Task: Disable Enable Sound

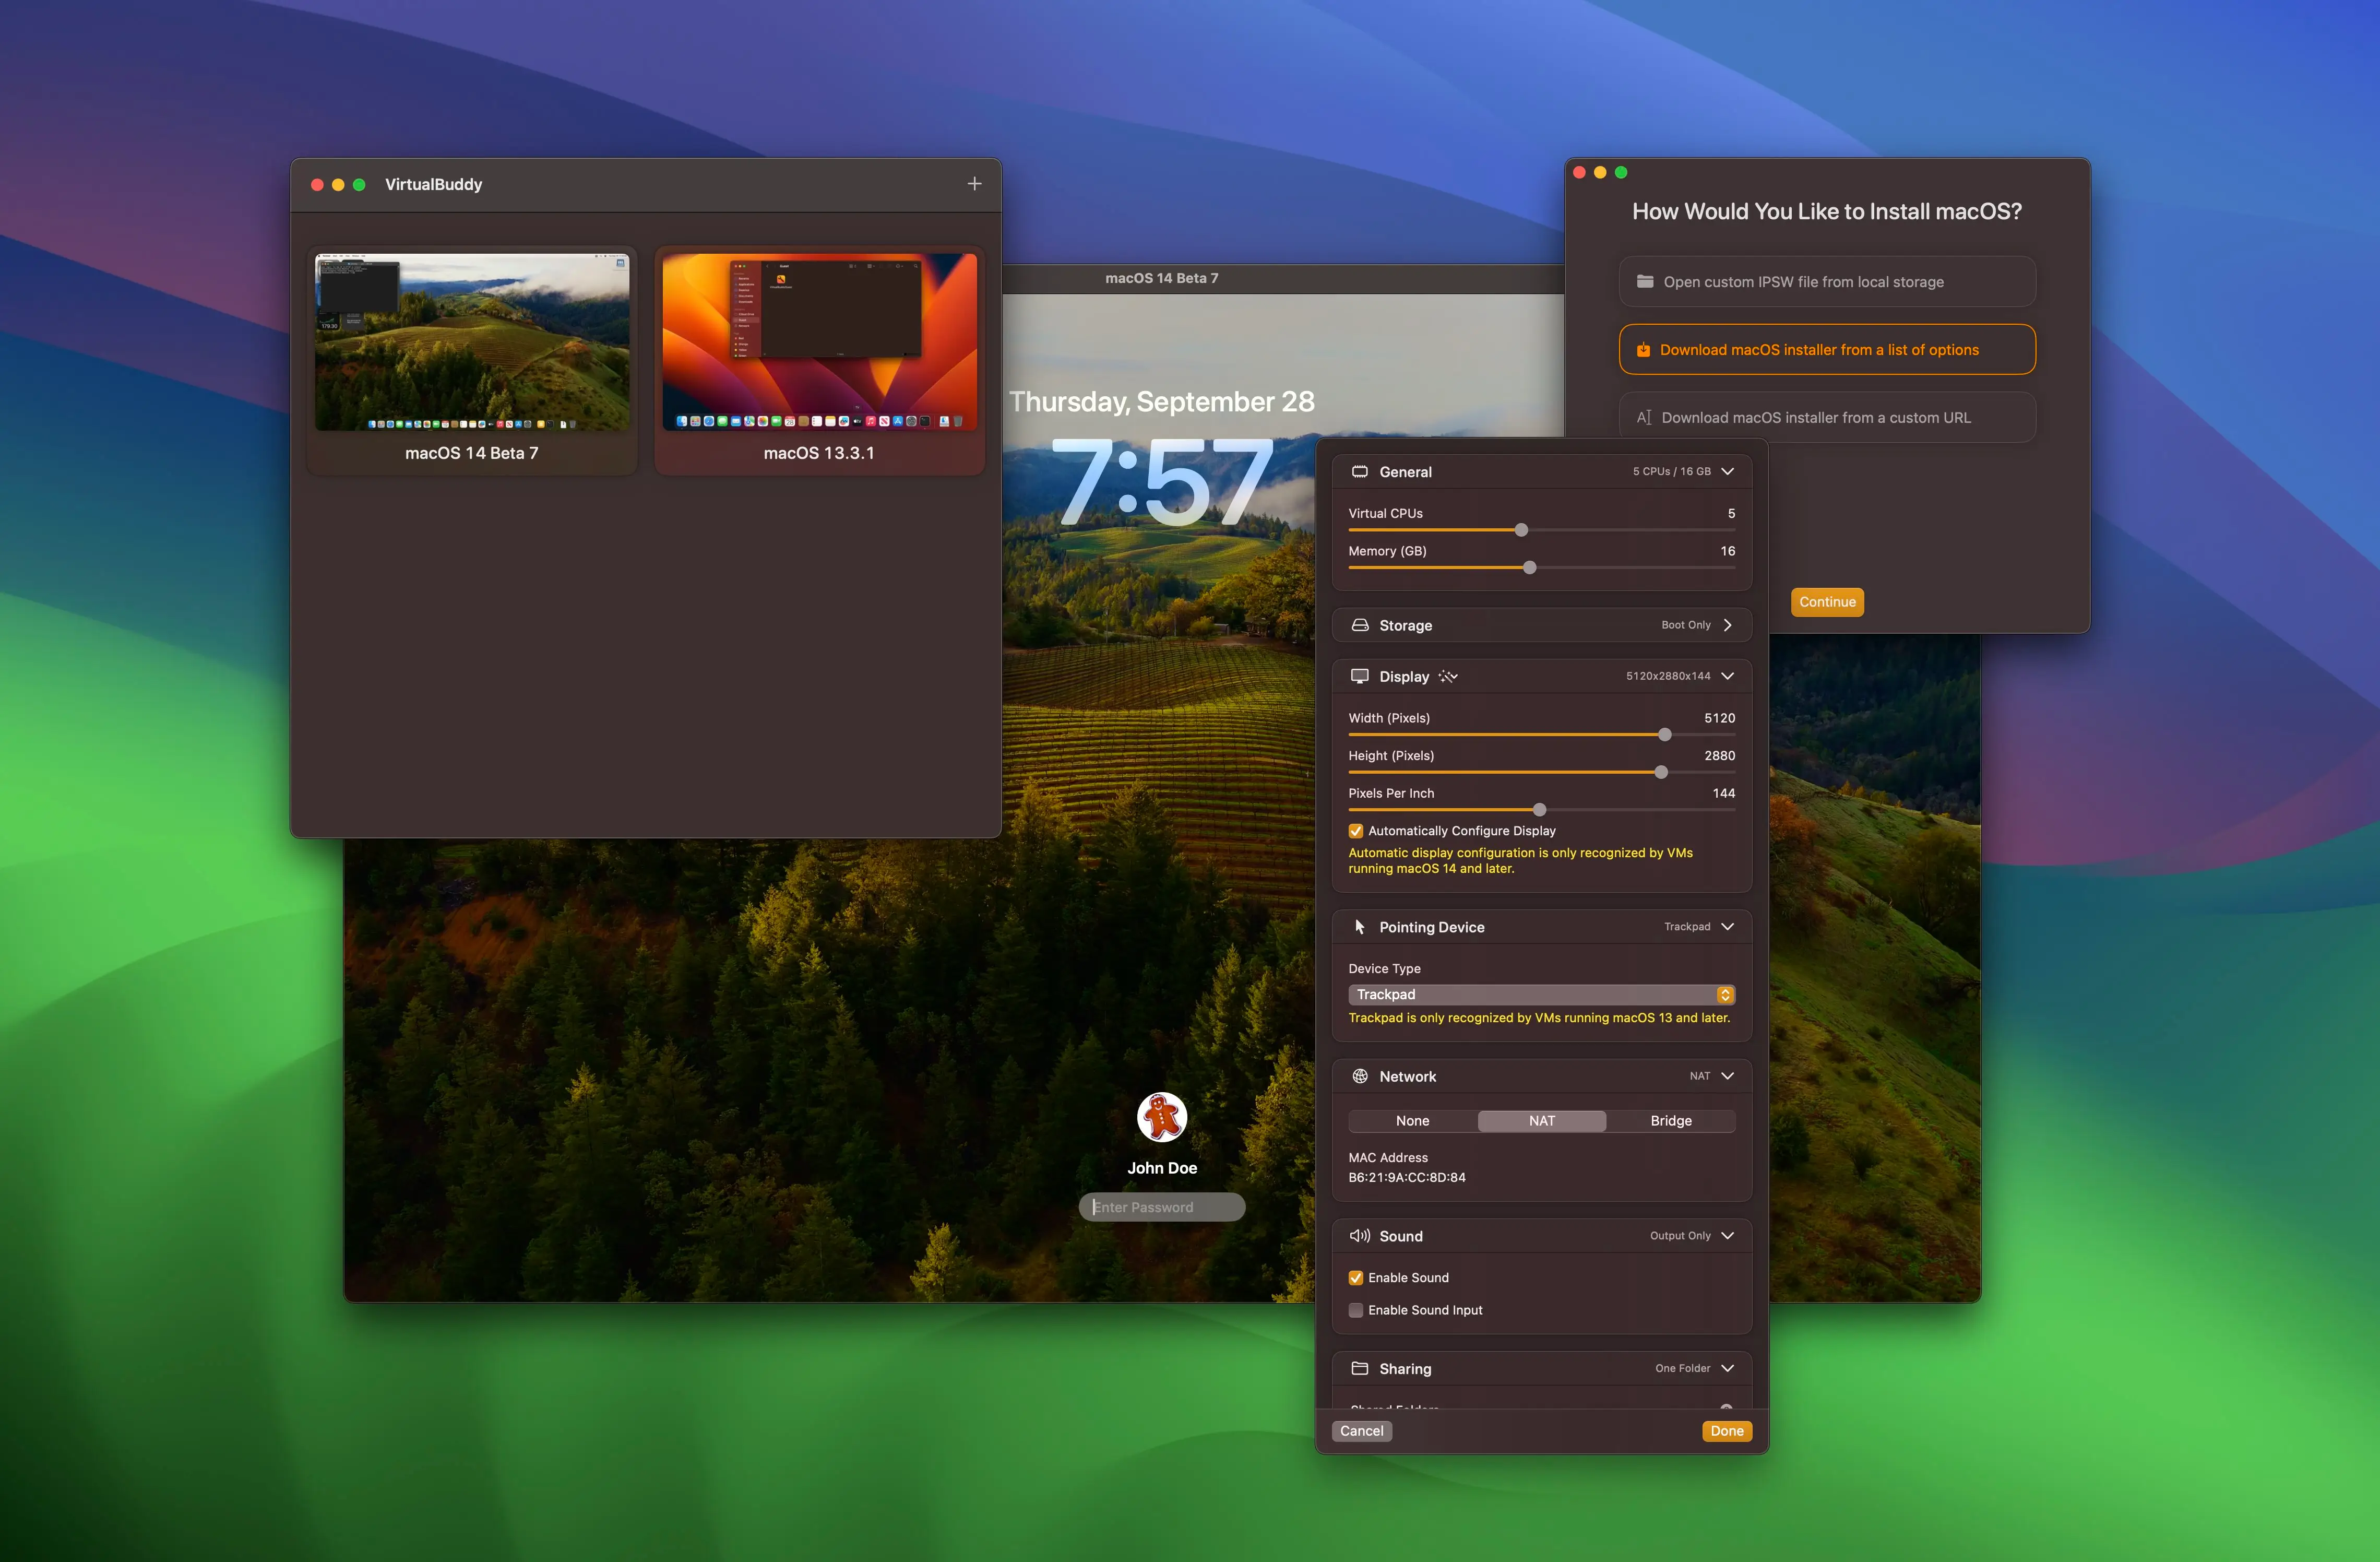Action: (x=1356, y=1277)
